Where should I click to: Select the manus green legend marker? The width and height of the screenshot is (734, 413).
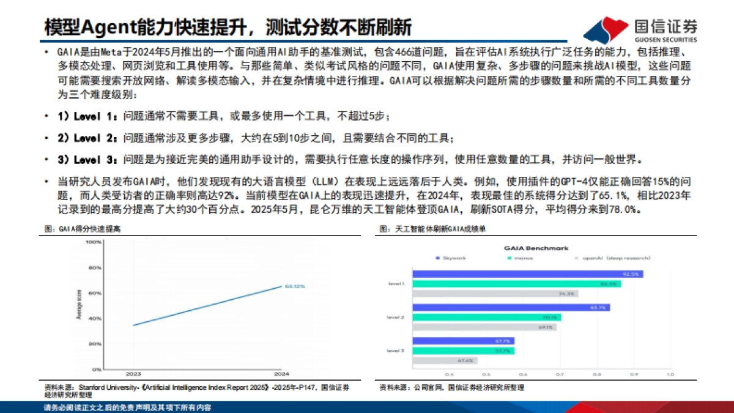[508, 257]
